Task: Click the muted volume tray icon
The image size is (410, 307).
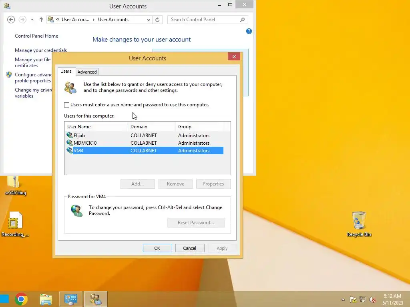Action: pos(372,299)
